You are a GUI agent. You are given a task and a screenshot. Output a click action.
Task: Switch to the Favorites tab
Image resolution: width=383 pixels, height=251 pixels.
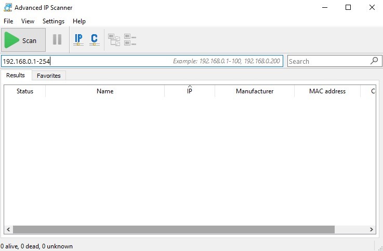(x=49, y=76)
